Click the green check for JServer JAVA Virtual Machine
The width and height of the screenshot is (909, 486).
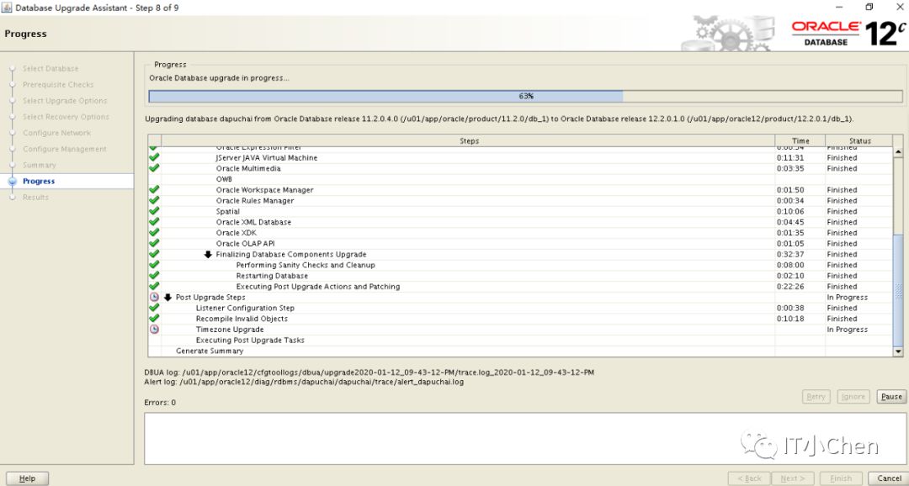coord(154,157)
